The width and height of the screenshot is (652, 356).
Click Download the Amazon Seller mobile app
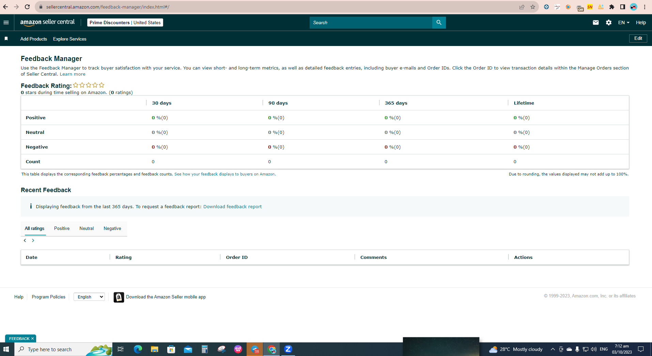tap(166, 297)
